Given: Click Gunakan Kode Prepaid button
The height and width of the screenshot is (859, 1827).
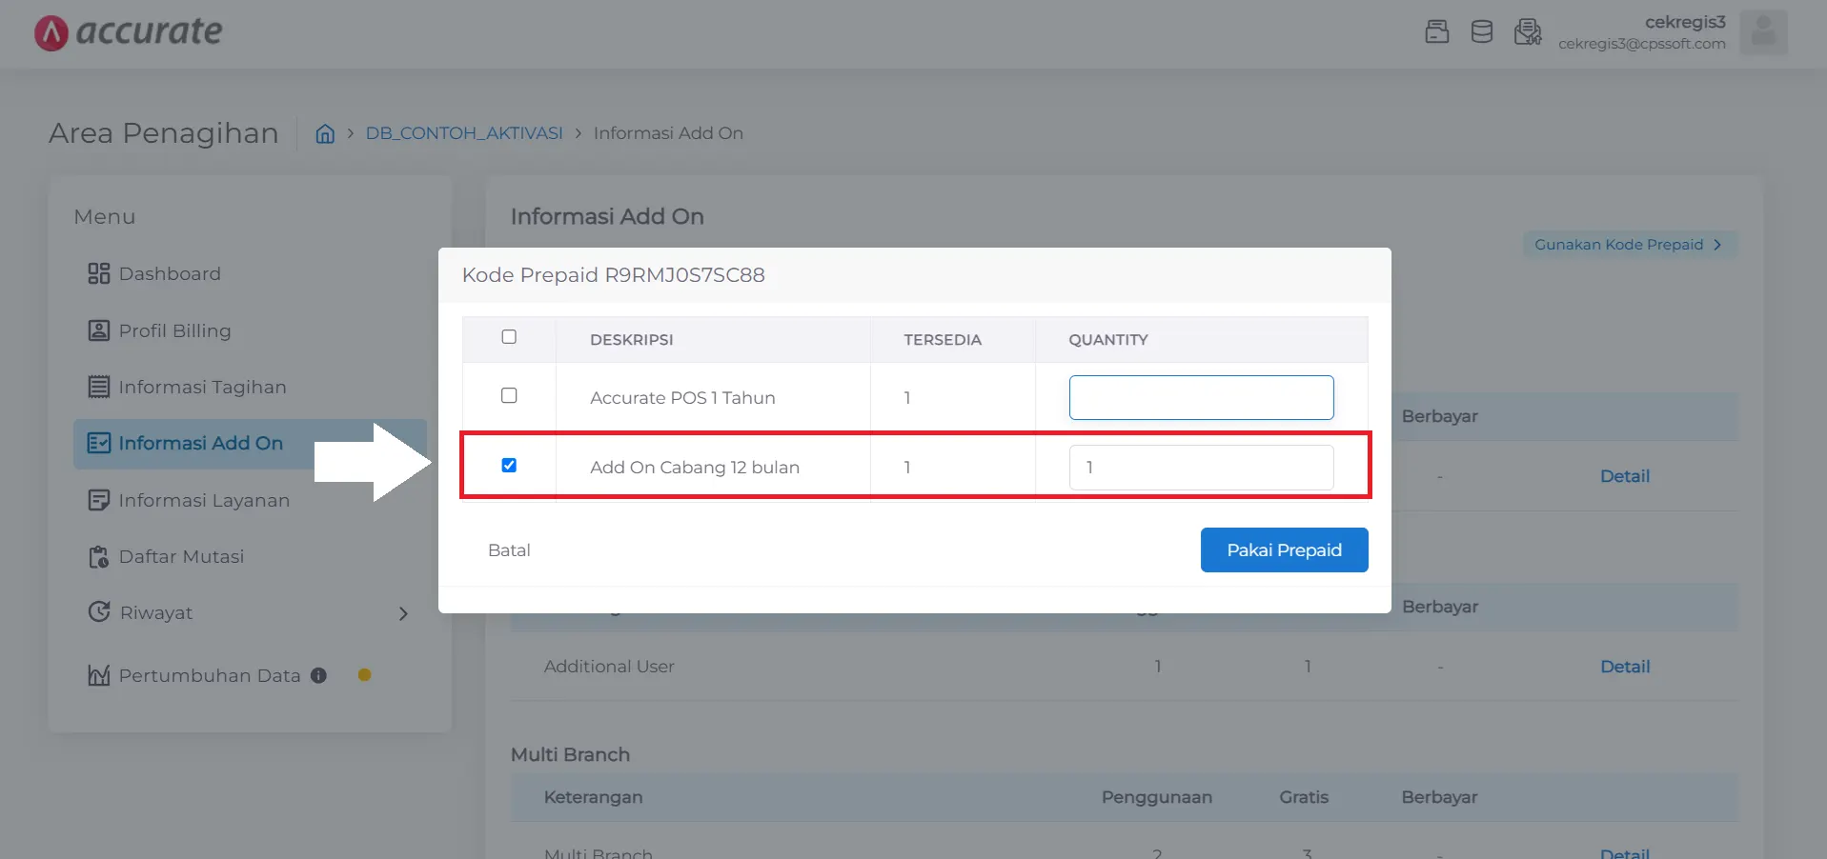Looking at the screenshot, I should [x=1629, y=245].
